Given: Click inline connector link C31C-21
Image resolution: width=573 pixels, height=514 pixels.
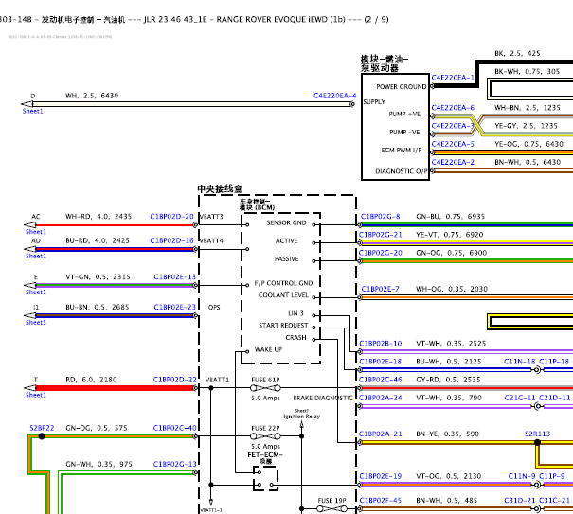Looking at the screenshot, I should tap(555, 500).
